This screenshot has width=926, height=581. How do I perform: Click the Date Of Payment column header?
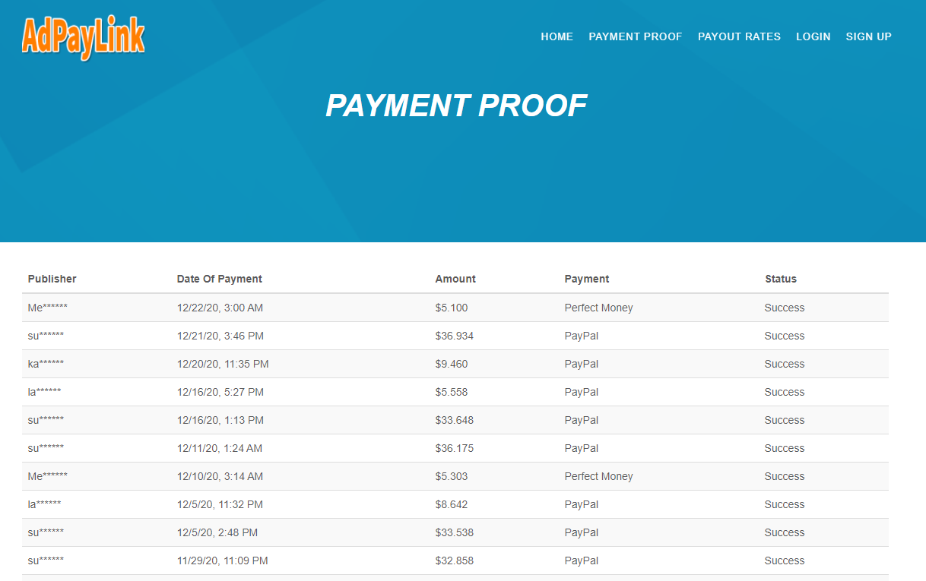[219, 279]
